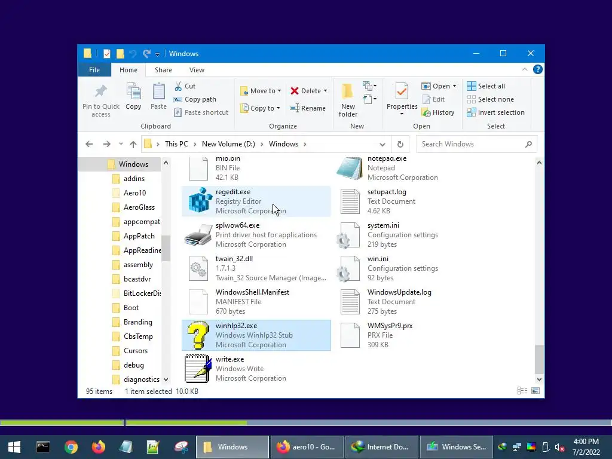Switch to the View ribbon tab

pos(197,70)
